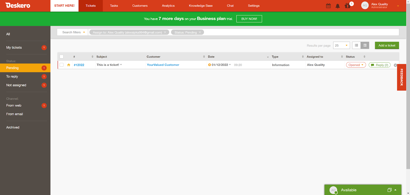The image size is (410, 195).
Task: Switch to detailed table view icon
Action: coord(365,45)
